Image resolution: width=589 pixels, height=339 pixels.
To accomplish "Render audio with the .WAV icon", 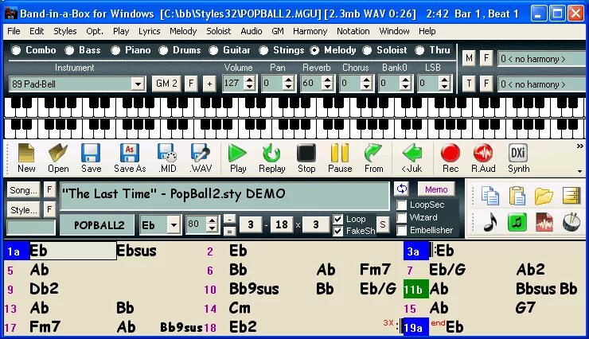I will 201,154.
